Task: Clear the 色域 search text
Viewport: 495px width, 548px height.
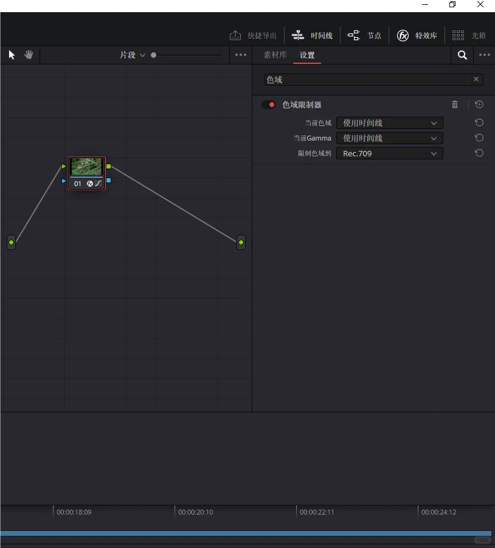Action: [476, 79]
